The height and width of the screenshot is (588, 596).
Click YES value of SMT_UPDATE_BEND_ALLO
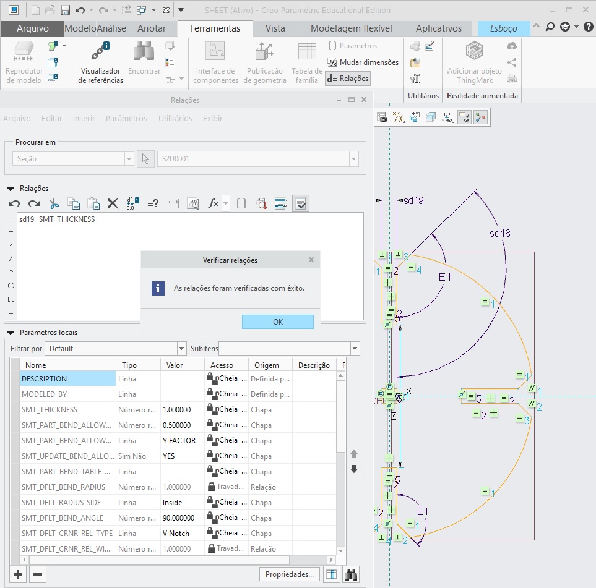182,456
